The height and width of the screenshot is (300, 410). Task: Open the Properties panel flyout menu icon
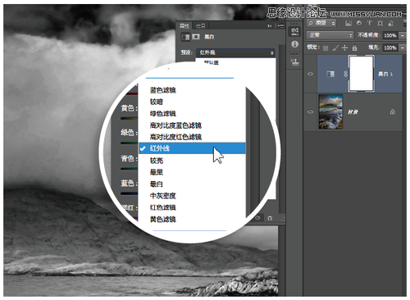tap(280, 25)
